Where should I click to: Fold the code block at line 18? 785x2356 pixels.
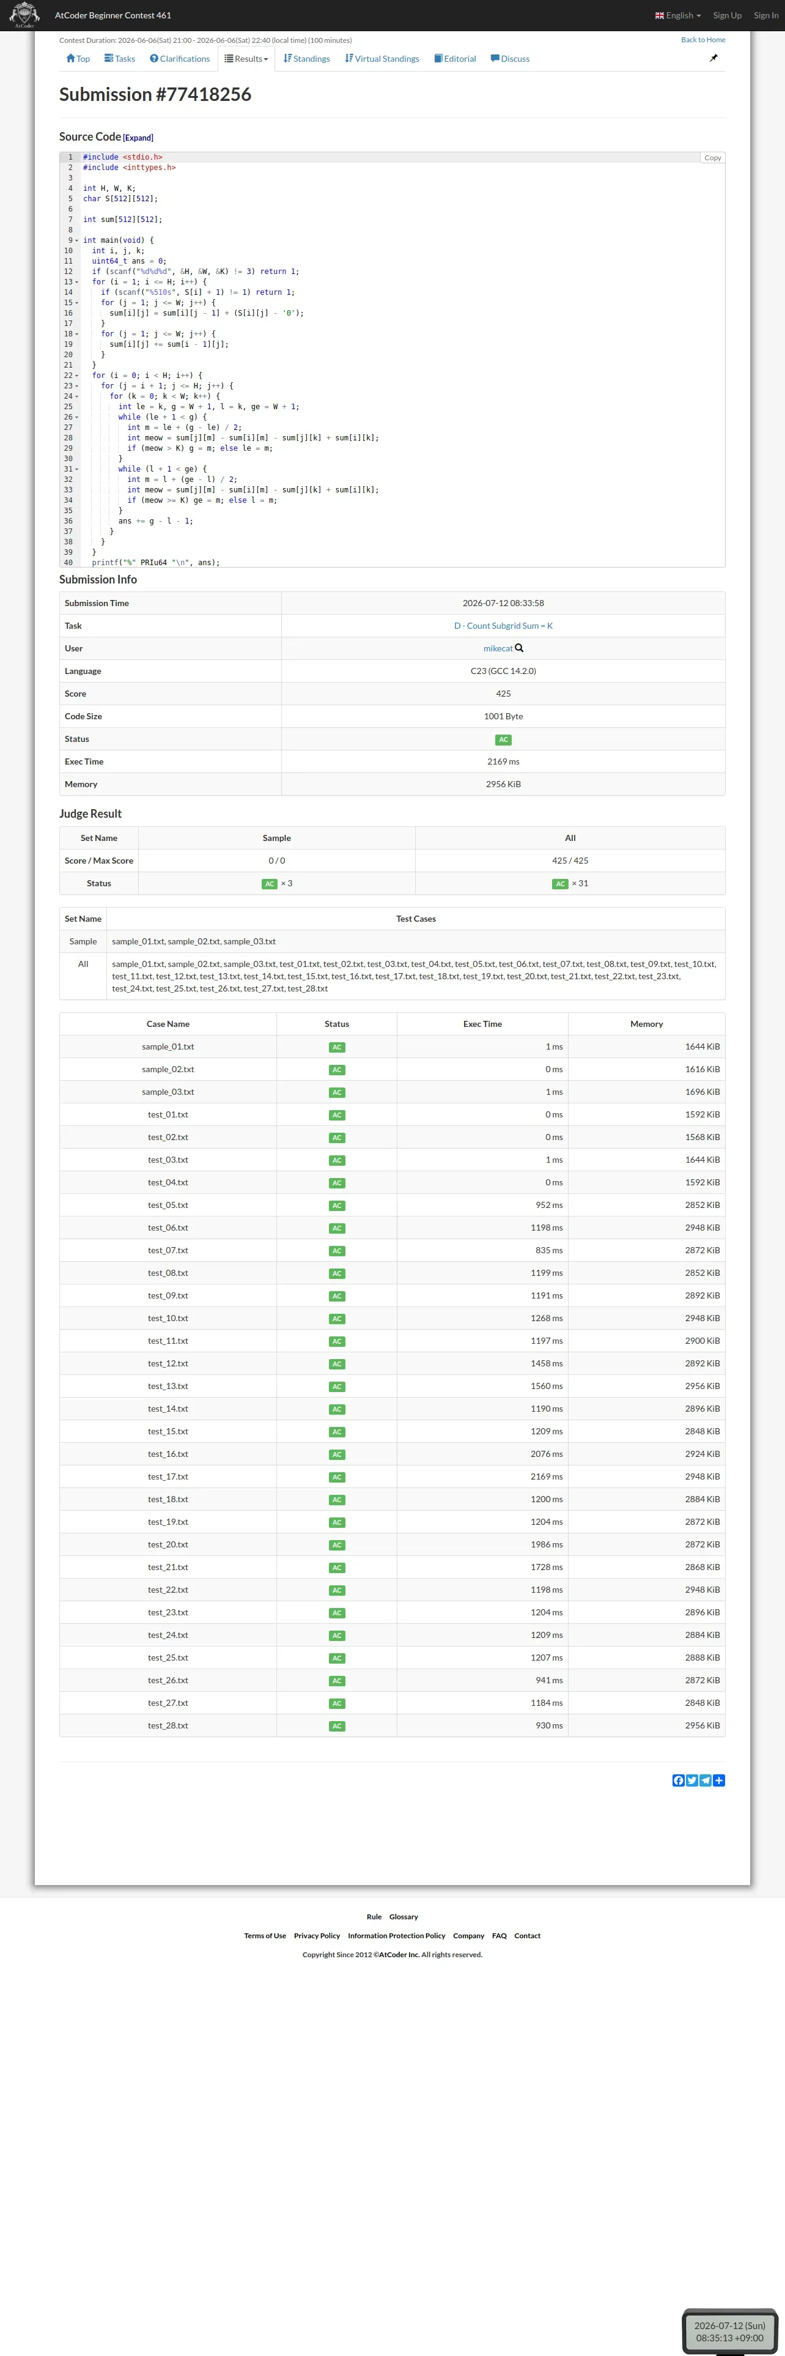point(77,334)
